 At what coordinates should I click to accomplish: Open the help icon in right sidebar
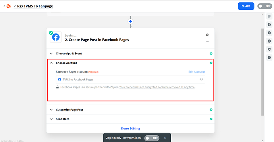(269, 24)
